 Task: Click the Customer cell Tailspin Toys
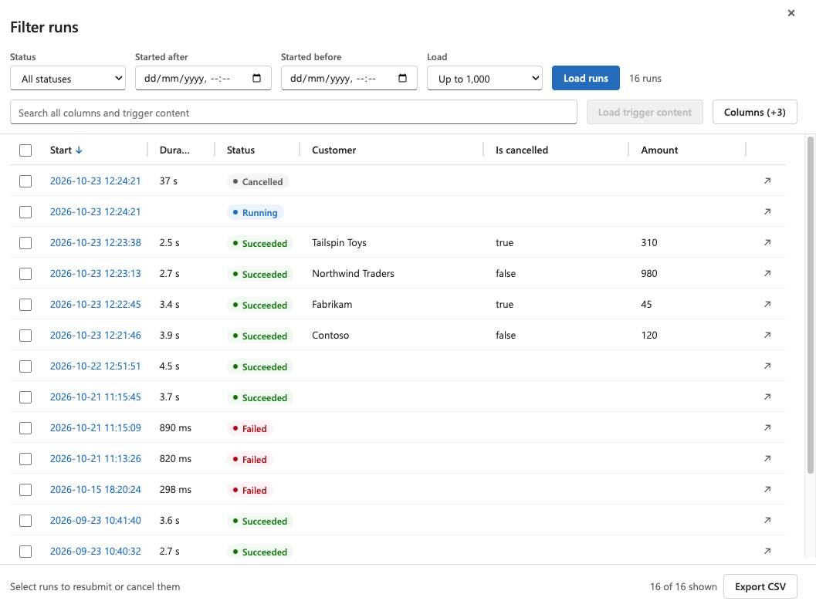pyautogui.click(x=340, y=242)
